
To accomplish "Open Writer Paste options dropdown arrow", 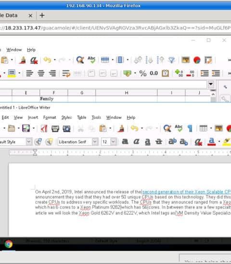I will point(110,128).
